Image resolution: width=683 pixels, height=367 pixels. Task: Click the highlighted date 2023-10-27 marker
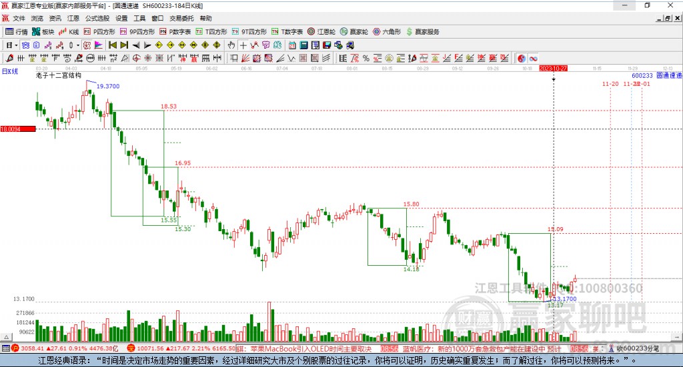coord(553,69)
